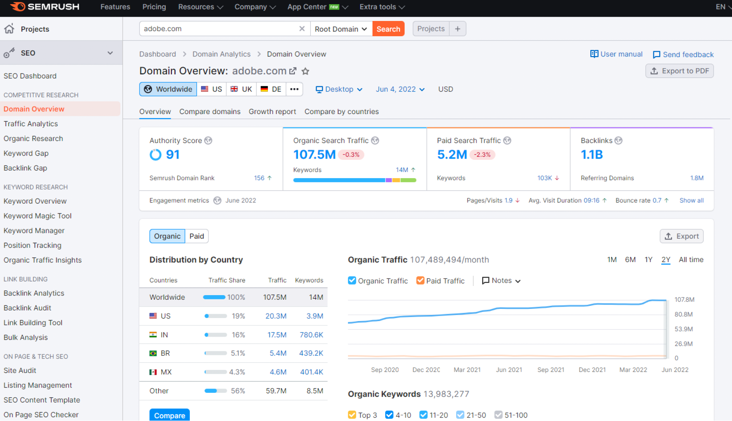732x421 pixels.
Task: Click the Brazil flag in the country table
Action: point(153,353)
